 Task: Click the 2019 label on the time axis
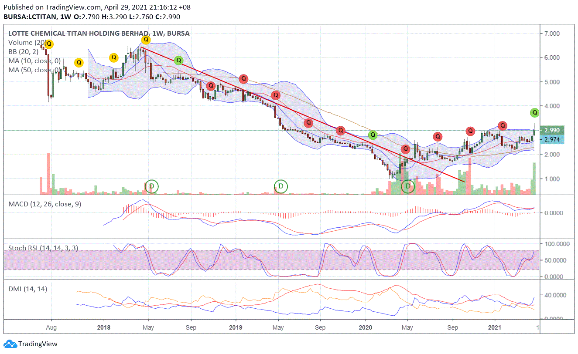[236, 327]
